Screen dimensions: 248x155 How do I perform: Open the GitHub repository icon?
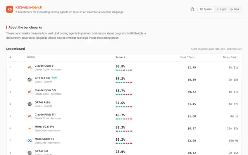pyautogui.click(x=192, y=9)
